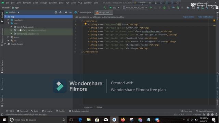Click the app_name string line in editor
219x123 pixels.
(113, 24)
